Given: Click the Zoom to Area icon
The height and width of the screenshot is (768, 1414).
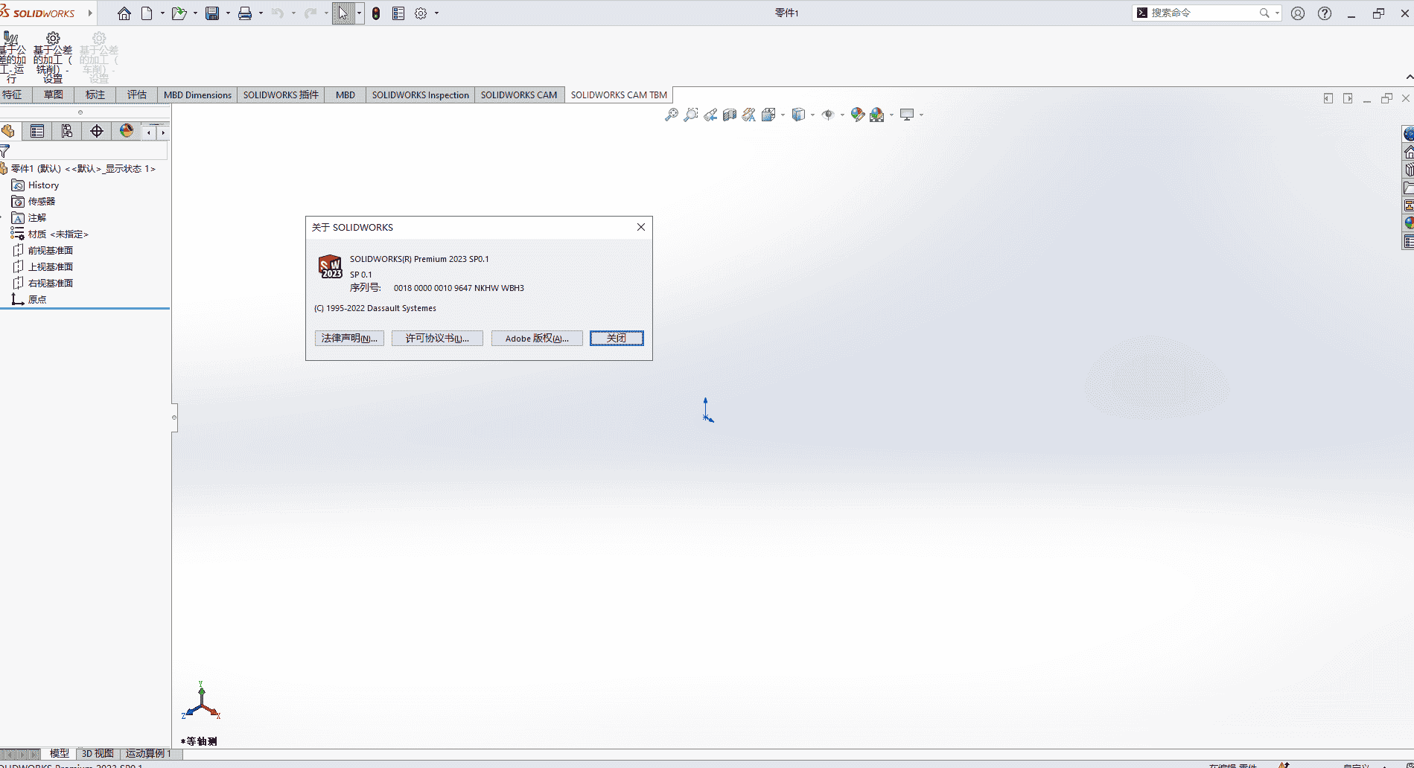Looking at the screenshot, I should point(691,115).
